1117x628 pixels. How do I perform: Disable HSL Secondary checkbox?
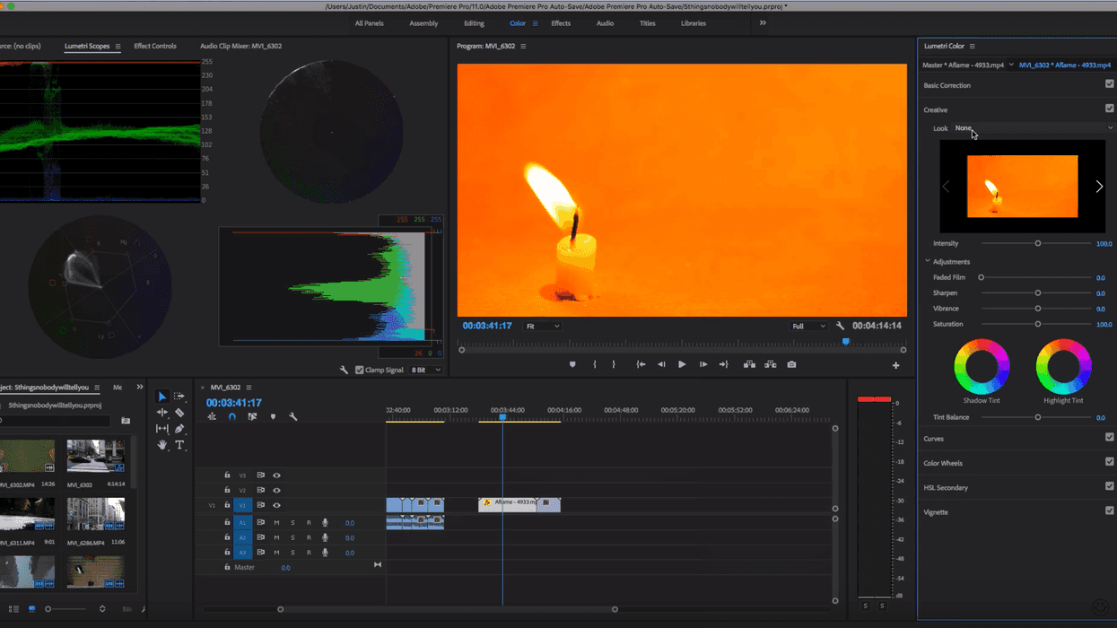(1109, 486)
